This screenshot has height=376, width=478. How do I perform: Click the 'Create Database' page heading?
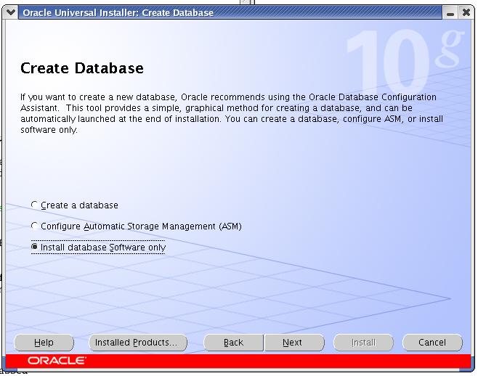coord(82,68)
